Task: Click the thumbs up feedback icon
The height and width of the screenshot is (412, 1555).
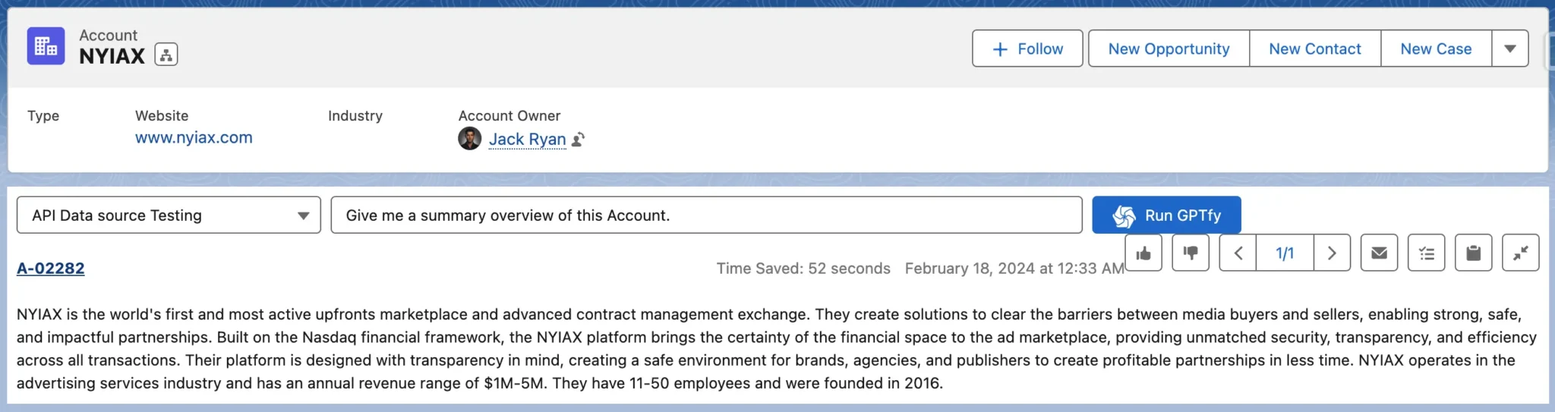Action: [1143, 253]
